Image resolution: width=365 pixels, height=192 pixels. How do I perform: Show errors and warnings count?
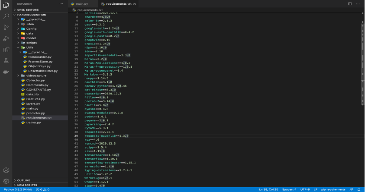42,189
